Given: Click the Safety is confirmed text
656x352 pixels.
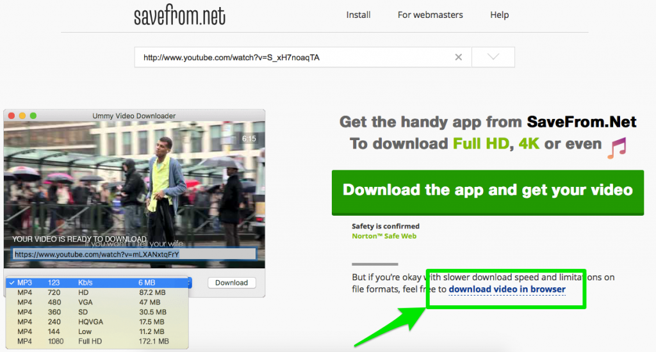Looking at the screenshot, I should point(385,226).
